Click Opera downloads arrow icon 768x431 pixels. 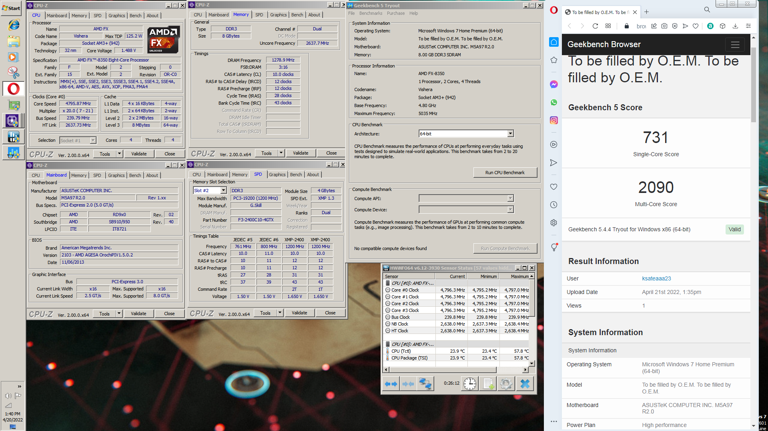tap(735, 26)
